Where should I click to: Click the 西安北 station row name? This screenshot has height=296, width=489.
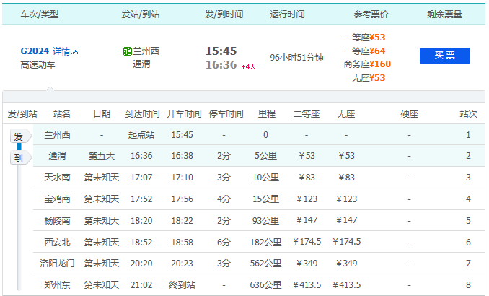tap(57, 242)
